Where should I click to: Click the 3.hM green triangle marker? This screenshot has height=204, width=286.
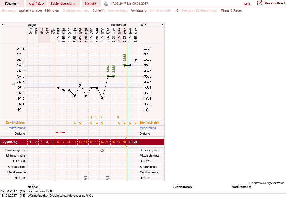tap(124, 65)
